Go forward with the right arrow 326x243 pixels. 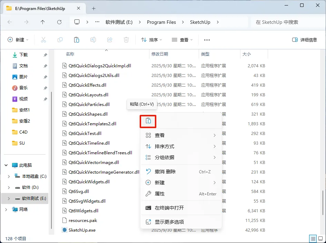point(26,22)
